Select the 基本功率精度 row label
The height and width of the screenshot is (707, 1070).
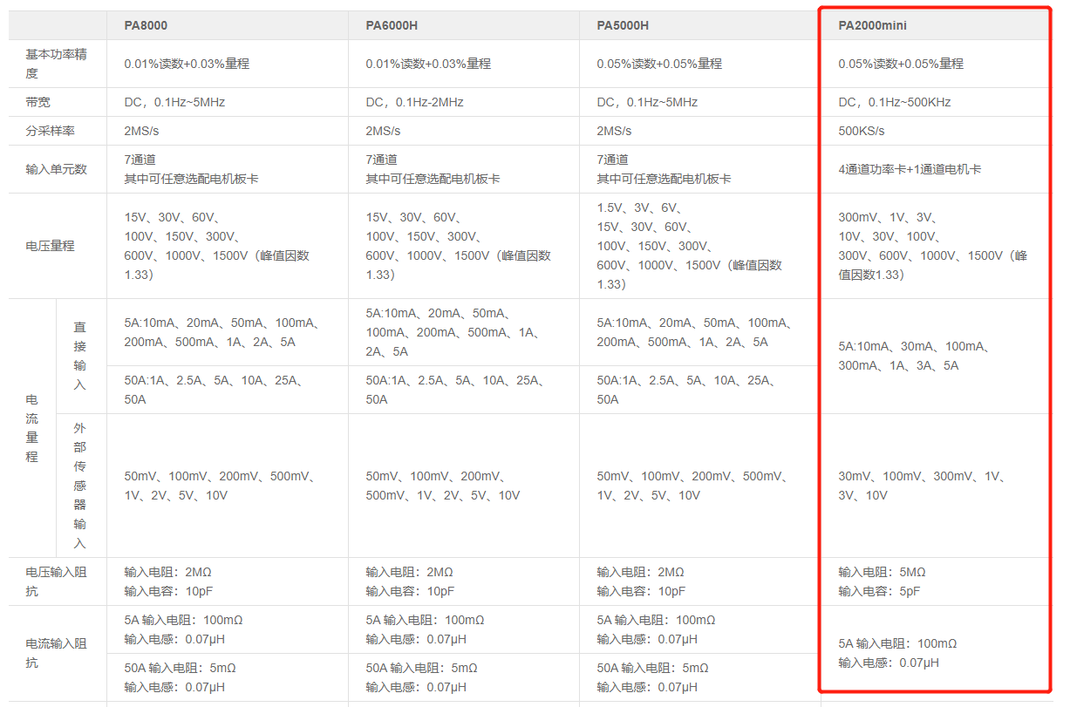(57, 64)
